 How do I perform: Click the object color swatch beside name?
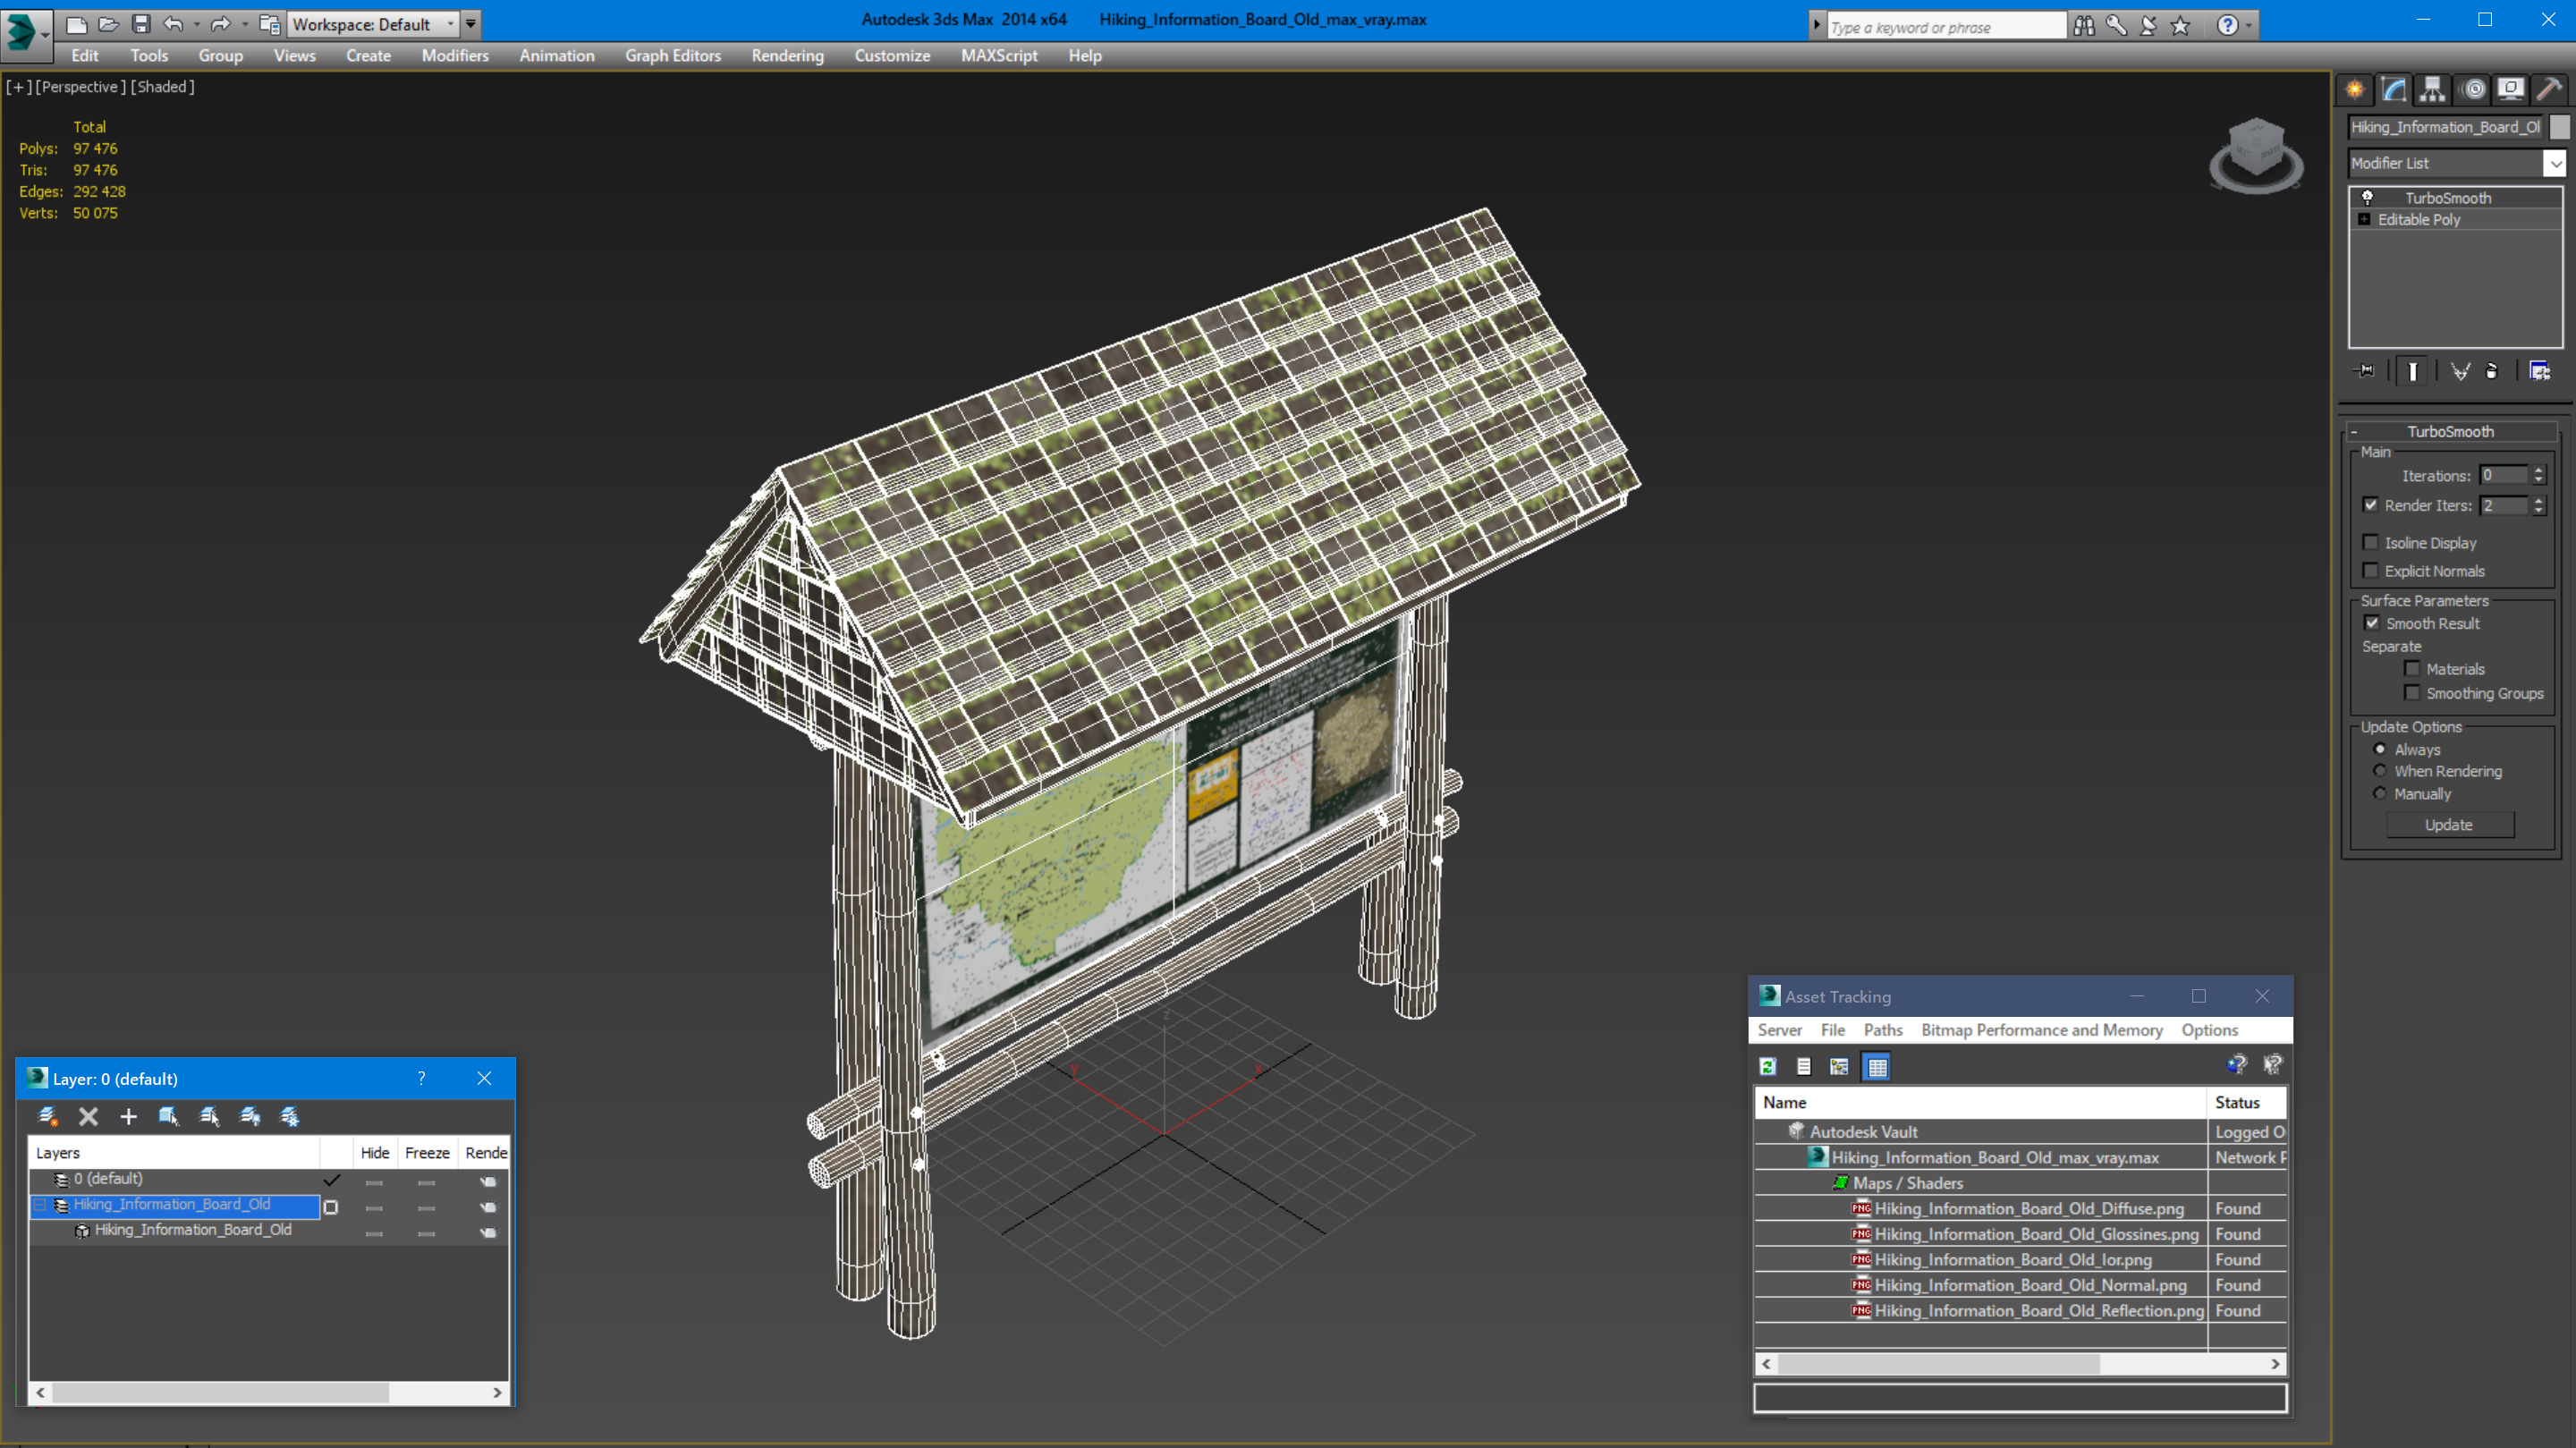pos(2559,126)
